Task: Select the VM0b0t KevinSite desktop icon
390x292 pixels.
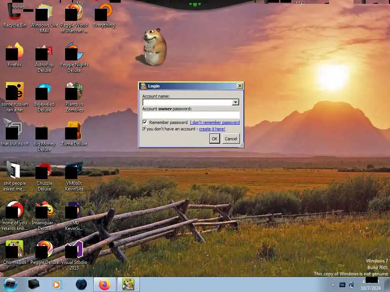Action: (74, 176)
